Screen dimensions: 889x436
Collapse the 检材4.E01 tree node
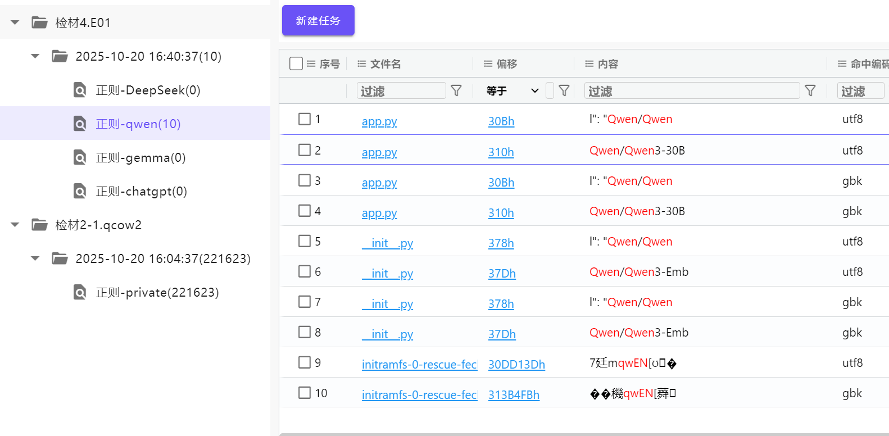(15, 22)
